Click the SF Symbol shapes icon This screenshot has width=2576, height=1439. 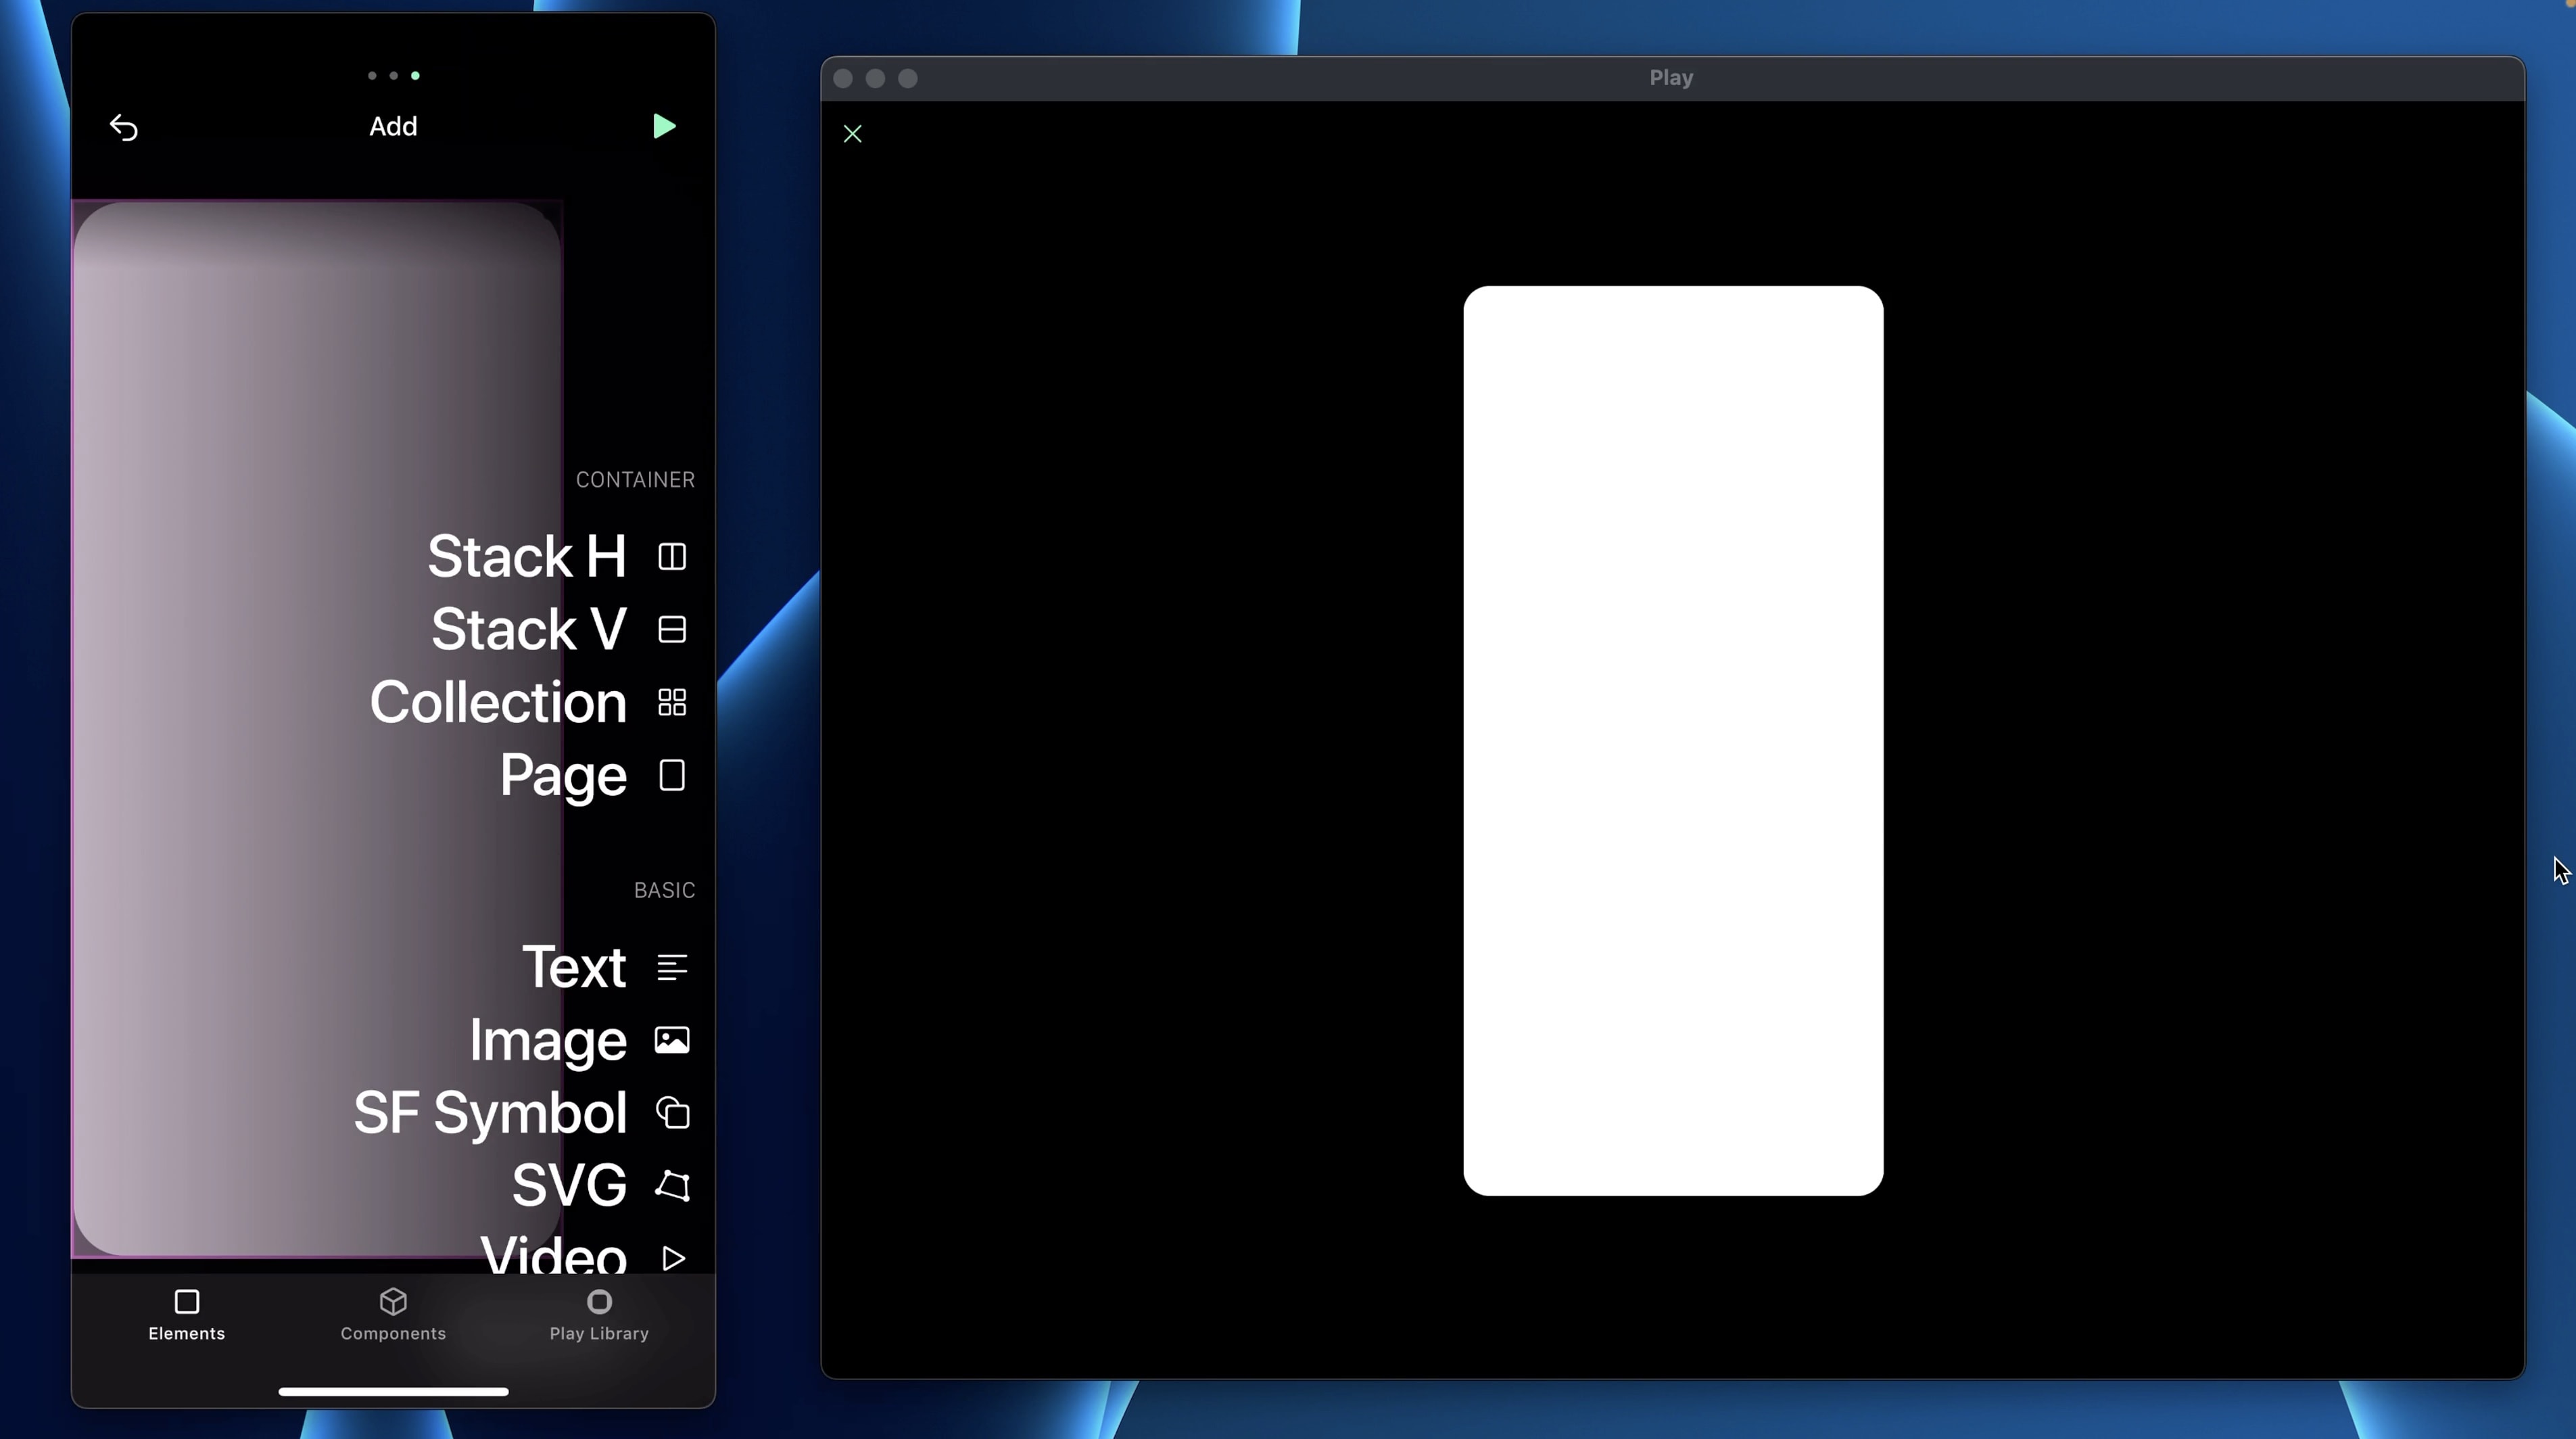pos(672,1113)
